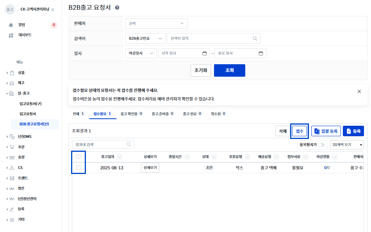Open the 20개씩 보기 page size dropdown
This screenshot has width=371, height=232.
(x=346, y=145)
